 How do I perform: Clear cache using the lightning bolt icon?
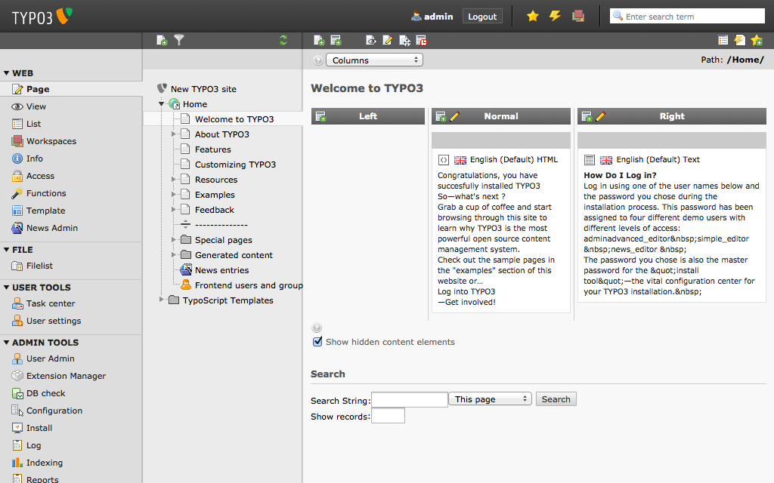click(x=555, y=16)
